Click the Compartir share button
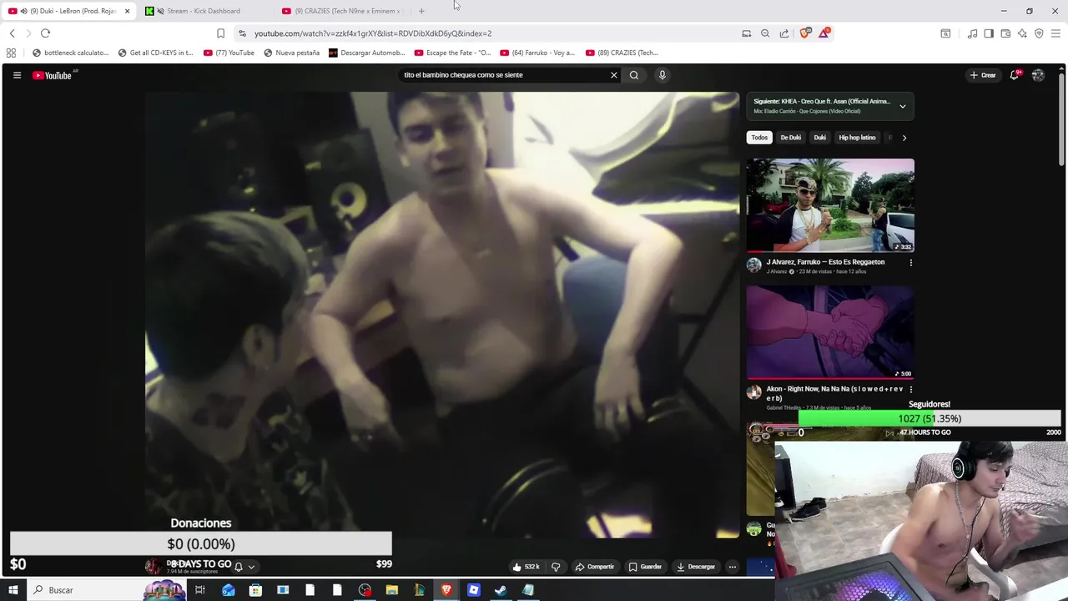This screenshot has width=1068, height=601. point(595,567)
